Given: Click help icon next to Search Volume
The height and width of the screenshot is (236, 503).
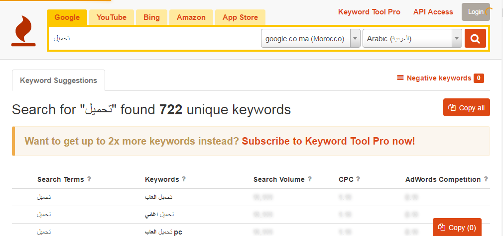Looking at the screenshot, I should (310, 179).
